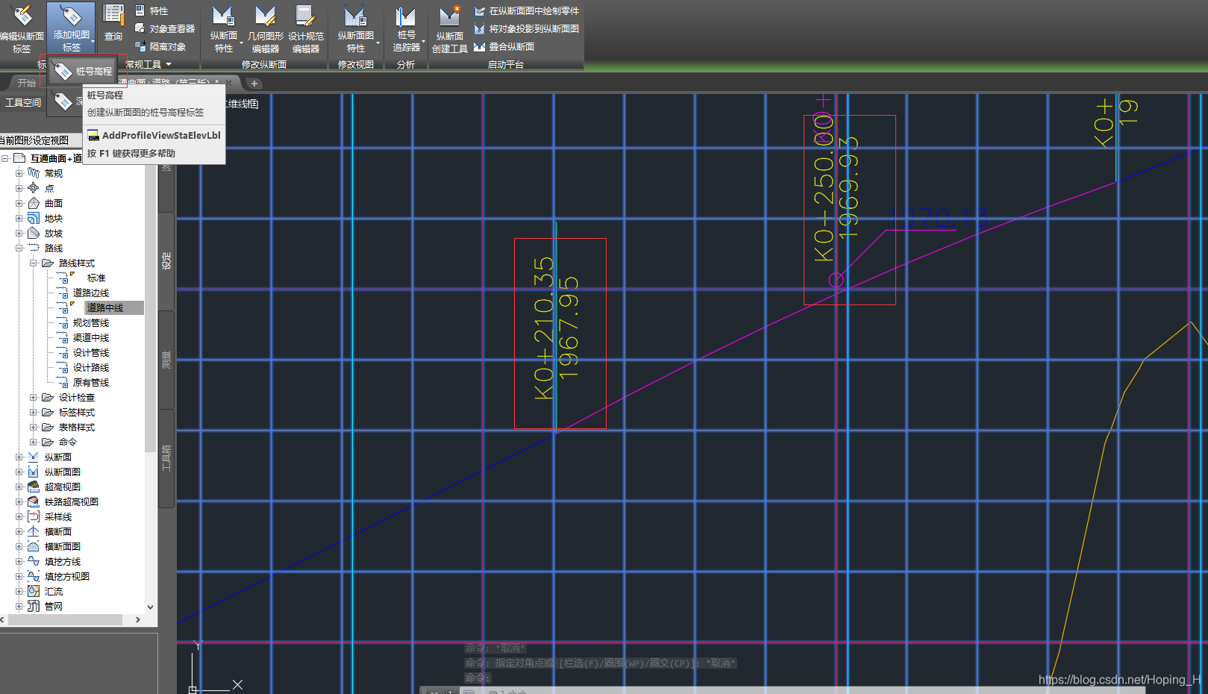Image resolution: width=1208 pixels, height=694 pixels.
Task: Select the 汇流 tree item
Action: 53,591
